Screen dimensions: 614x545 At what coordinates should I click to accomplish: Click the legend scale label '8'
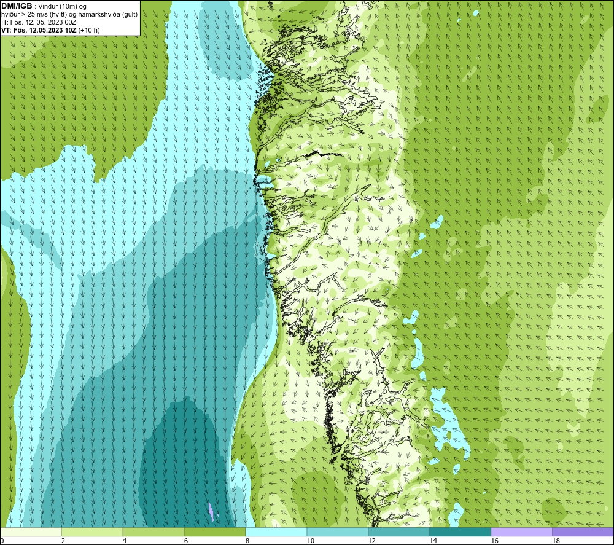click(x=247, y=541)
